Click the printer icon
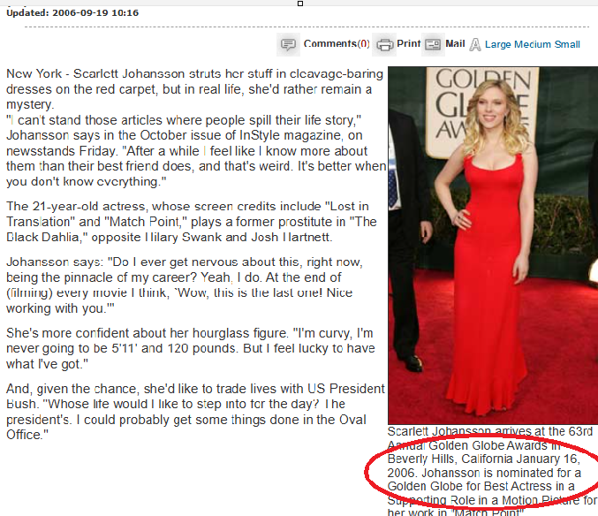 click(385, 44)
